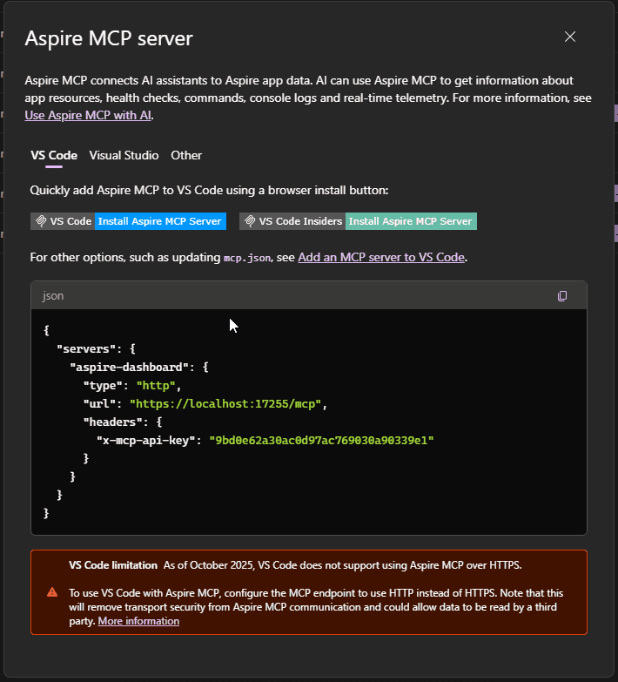618x682 pixels.
Task: Click the json label in the code block header
Action: tap(53, 296)
